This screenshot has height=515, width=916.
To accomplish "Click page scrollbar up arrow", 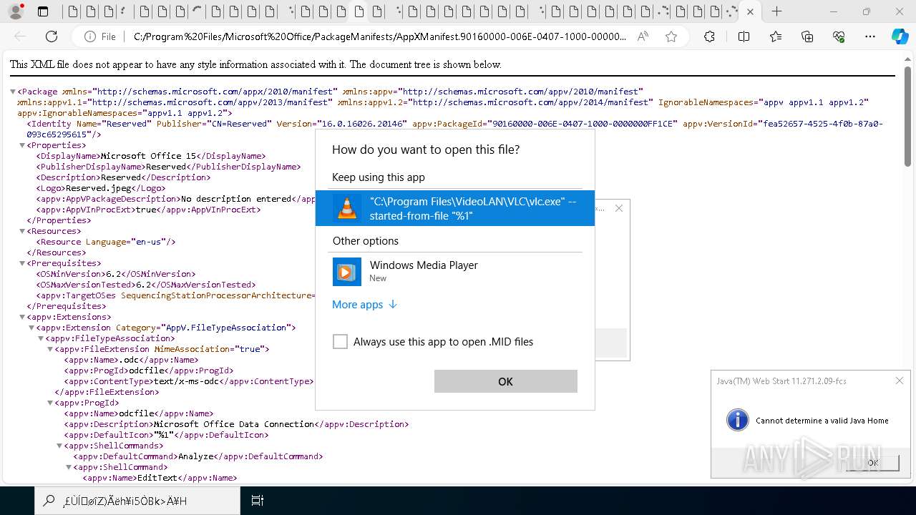I will pos(908,58).
